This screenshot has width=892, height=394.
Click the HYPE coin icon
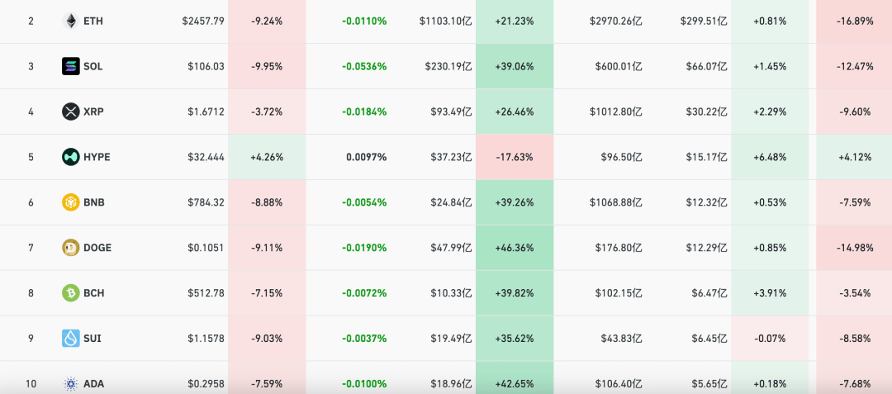pos(71,157)
